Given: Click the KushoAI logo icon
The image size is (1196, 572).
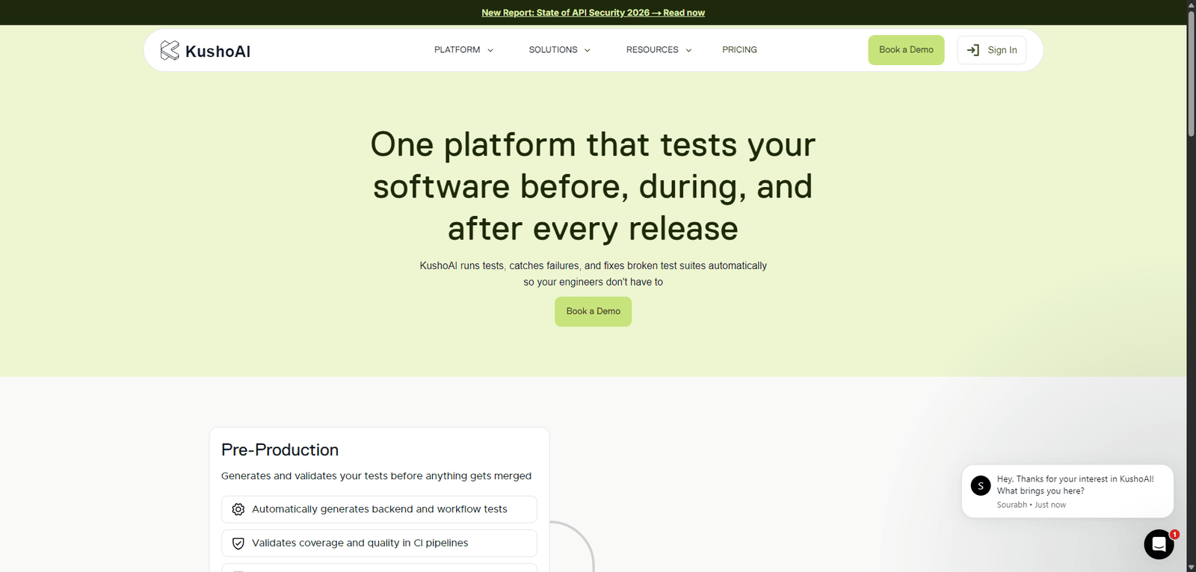Looking at the screenshot, I should 170,50.
